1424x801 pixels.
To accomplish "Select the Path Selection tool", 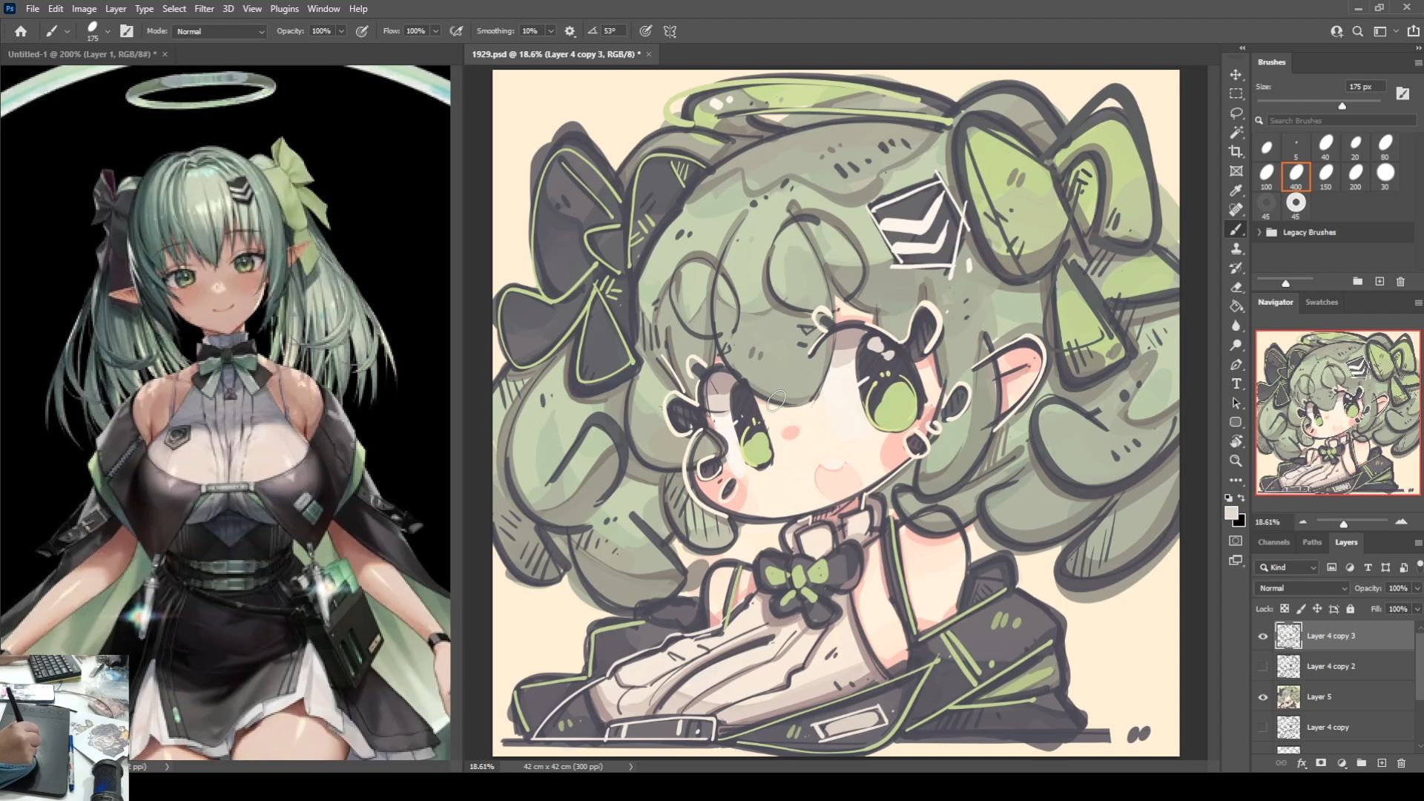I will [1236, 403].
